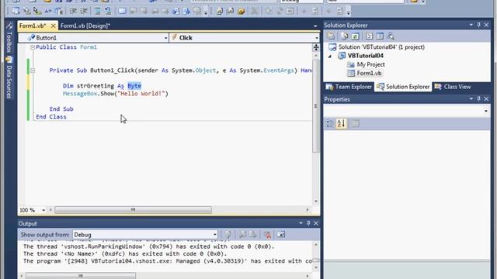The height and width of the screenshot is (279, 497).
Task: Open Property Pages icon in Properties panel
Action: tap(356, 123)
